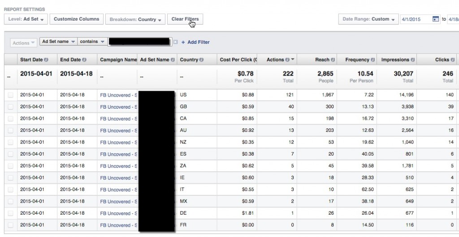Show info icon for Actions column header
This screenshot has height=237, width=459.
pyautogui.click(x=287, y=59)
